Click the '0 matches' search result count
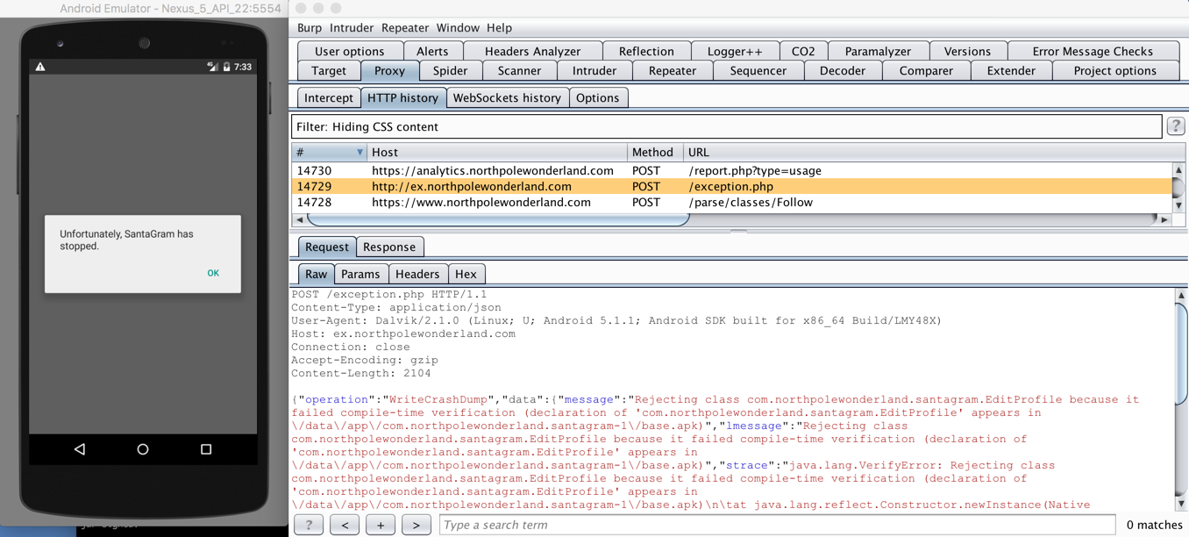Screen dimensions: 1189x537 (1154, 525)
